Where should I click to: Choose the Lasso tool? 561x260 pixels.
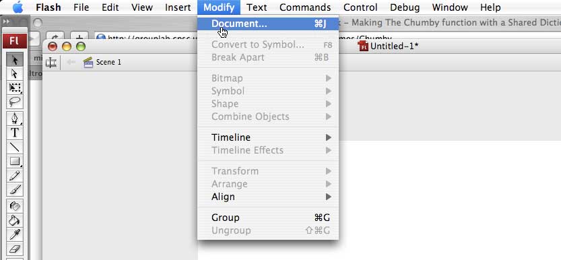[x=15, y=102]
